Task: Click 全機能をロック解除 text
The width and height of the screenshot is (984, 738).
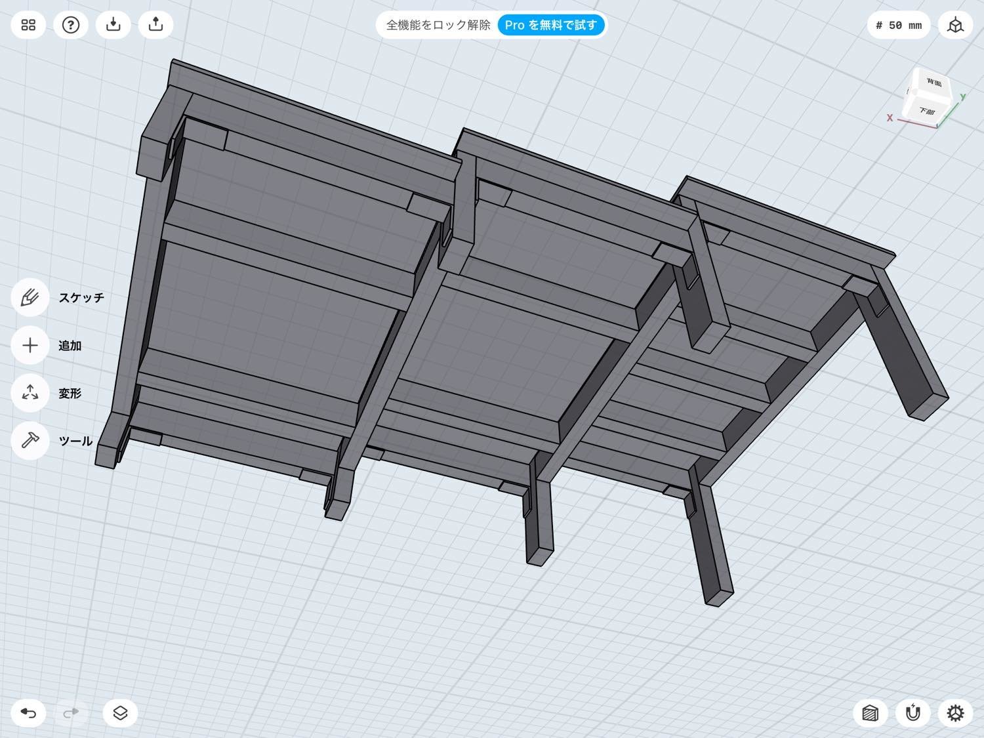Action: [x=438, y=25]
